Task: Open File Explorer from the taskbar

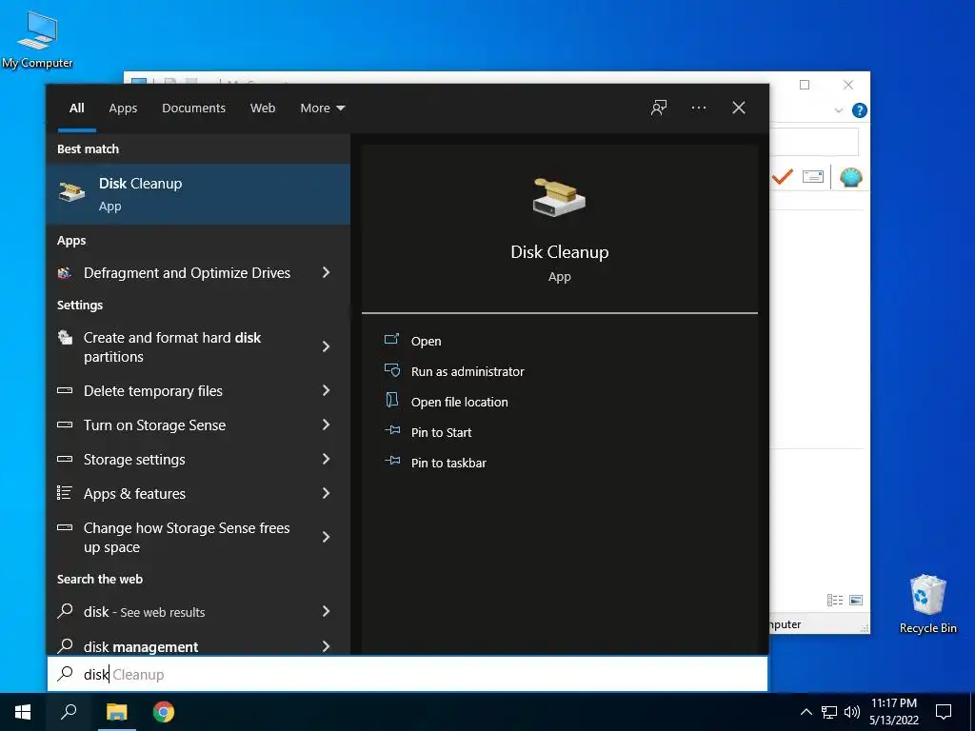Action: pos(116,712)
